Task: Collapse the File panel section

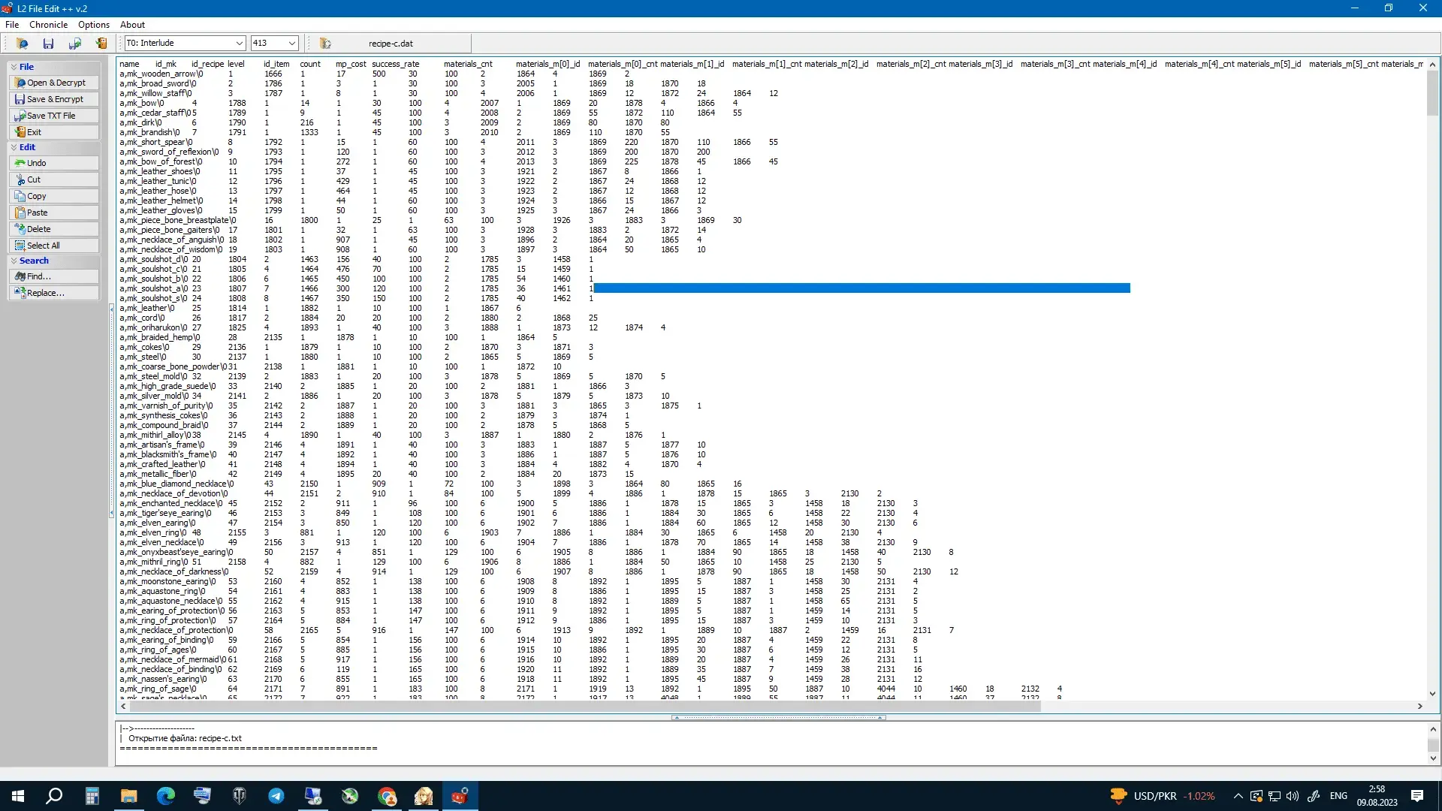Action: click(14, 67)
